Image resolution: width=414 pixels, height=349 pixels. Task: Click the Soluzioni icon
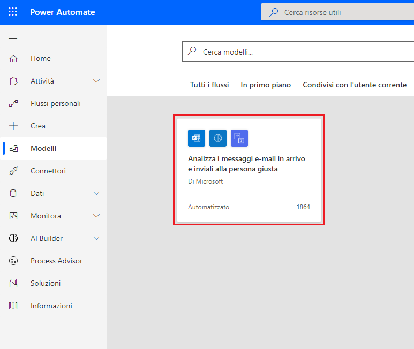[13, 283]
